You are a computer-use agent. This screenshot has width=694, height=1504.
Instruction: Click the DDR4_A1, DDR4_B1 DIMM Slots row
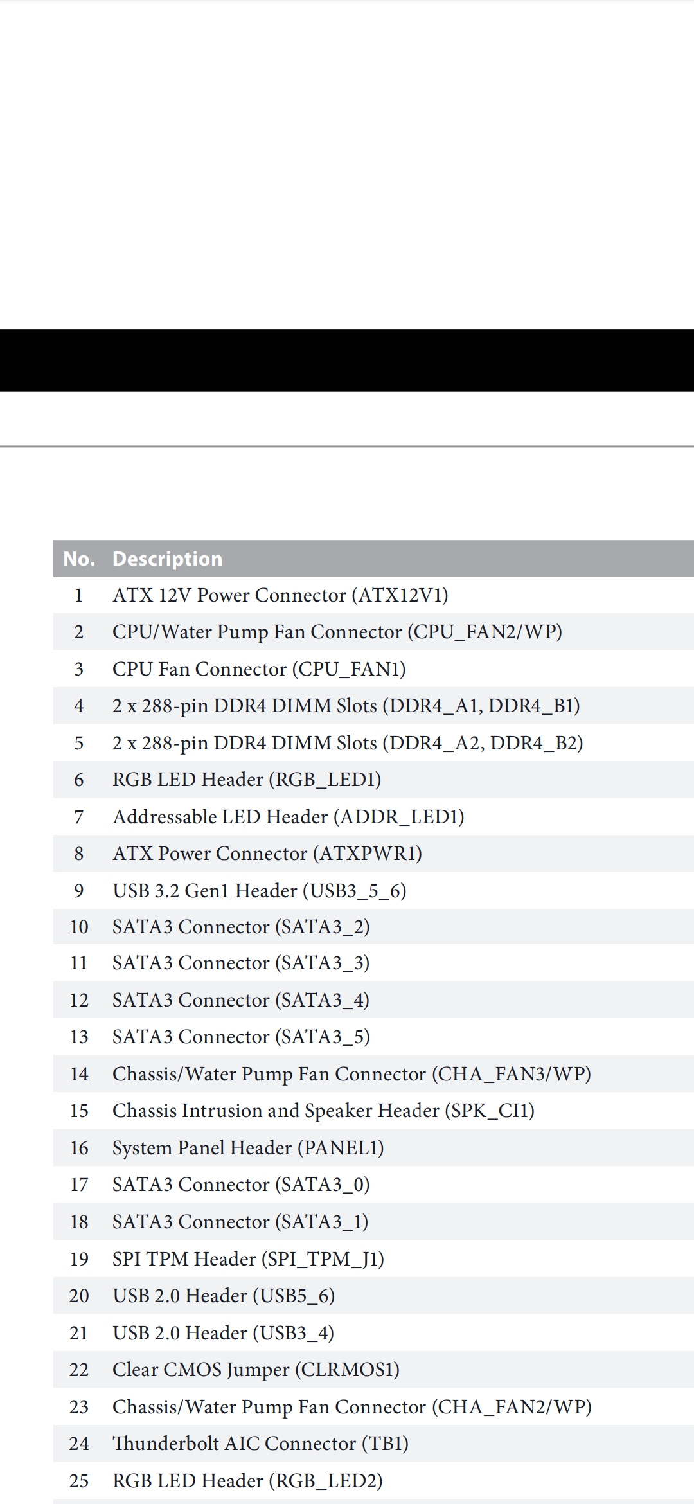click(x=373, y=706)
